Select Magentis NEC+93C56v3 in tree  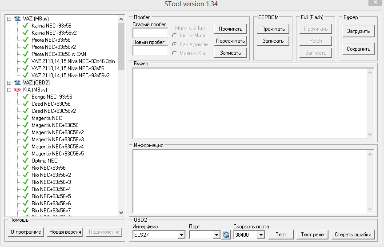(57, 139)
